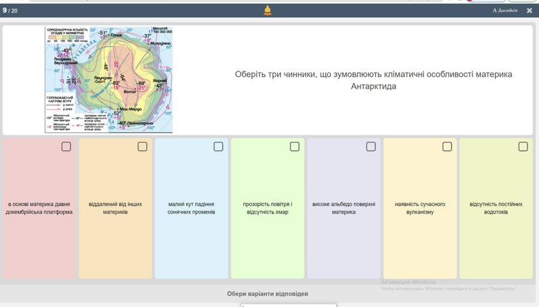Enable the Дислексія font mode
539x307 pixels.
(505, 10)
